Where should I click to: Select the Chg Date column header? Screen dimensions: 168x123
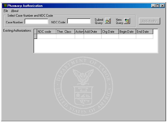click(110, 32)
